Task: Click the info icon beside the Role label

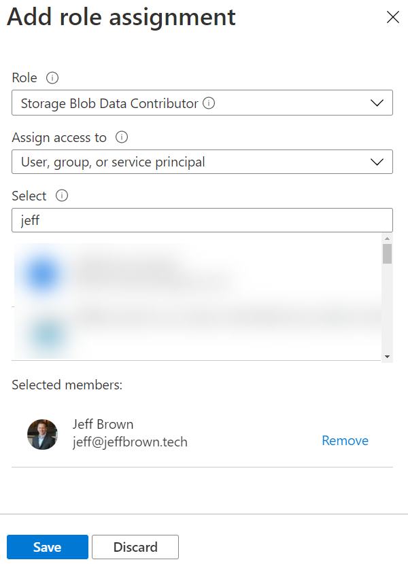Action: coord(51,77)
